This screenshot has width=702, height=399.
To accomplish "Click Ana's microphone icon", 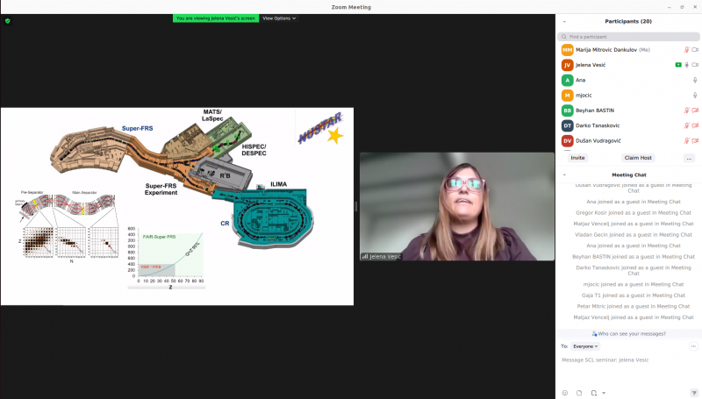I will tap(695, 81).
